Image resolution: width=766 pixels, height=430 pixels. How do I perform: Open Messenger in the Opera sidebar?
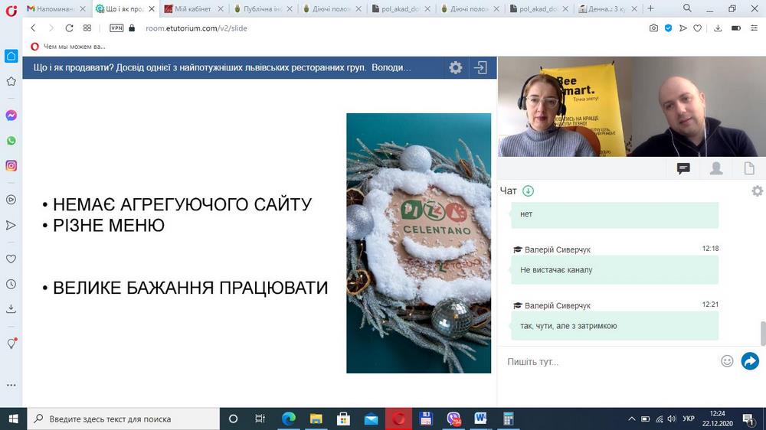click(11, 116)
